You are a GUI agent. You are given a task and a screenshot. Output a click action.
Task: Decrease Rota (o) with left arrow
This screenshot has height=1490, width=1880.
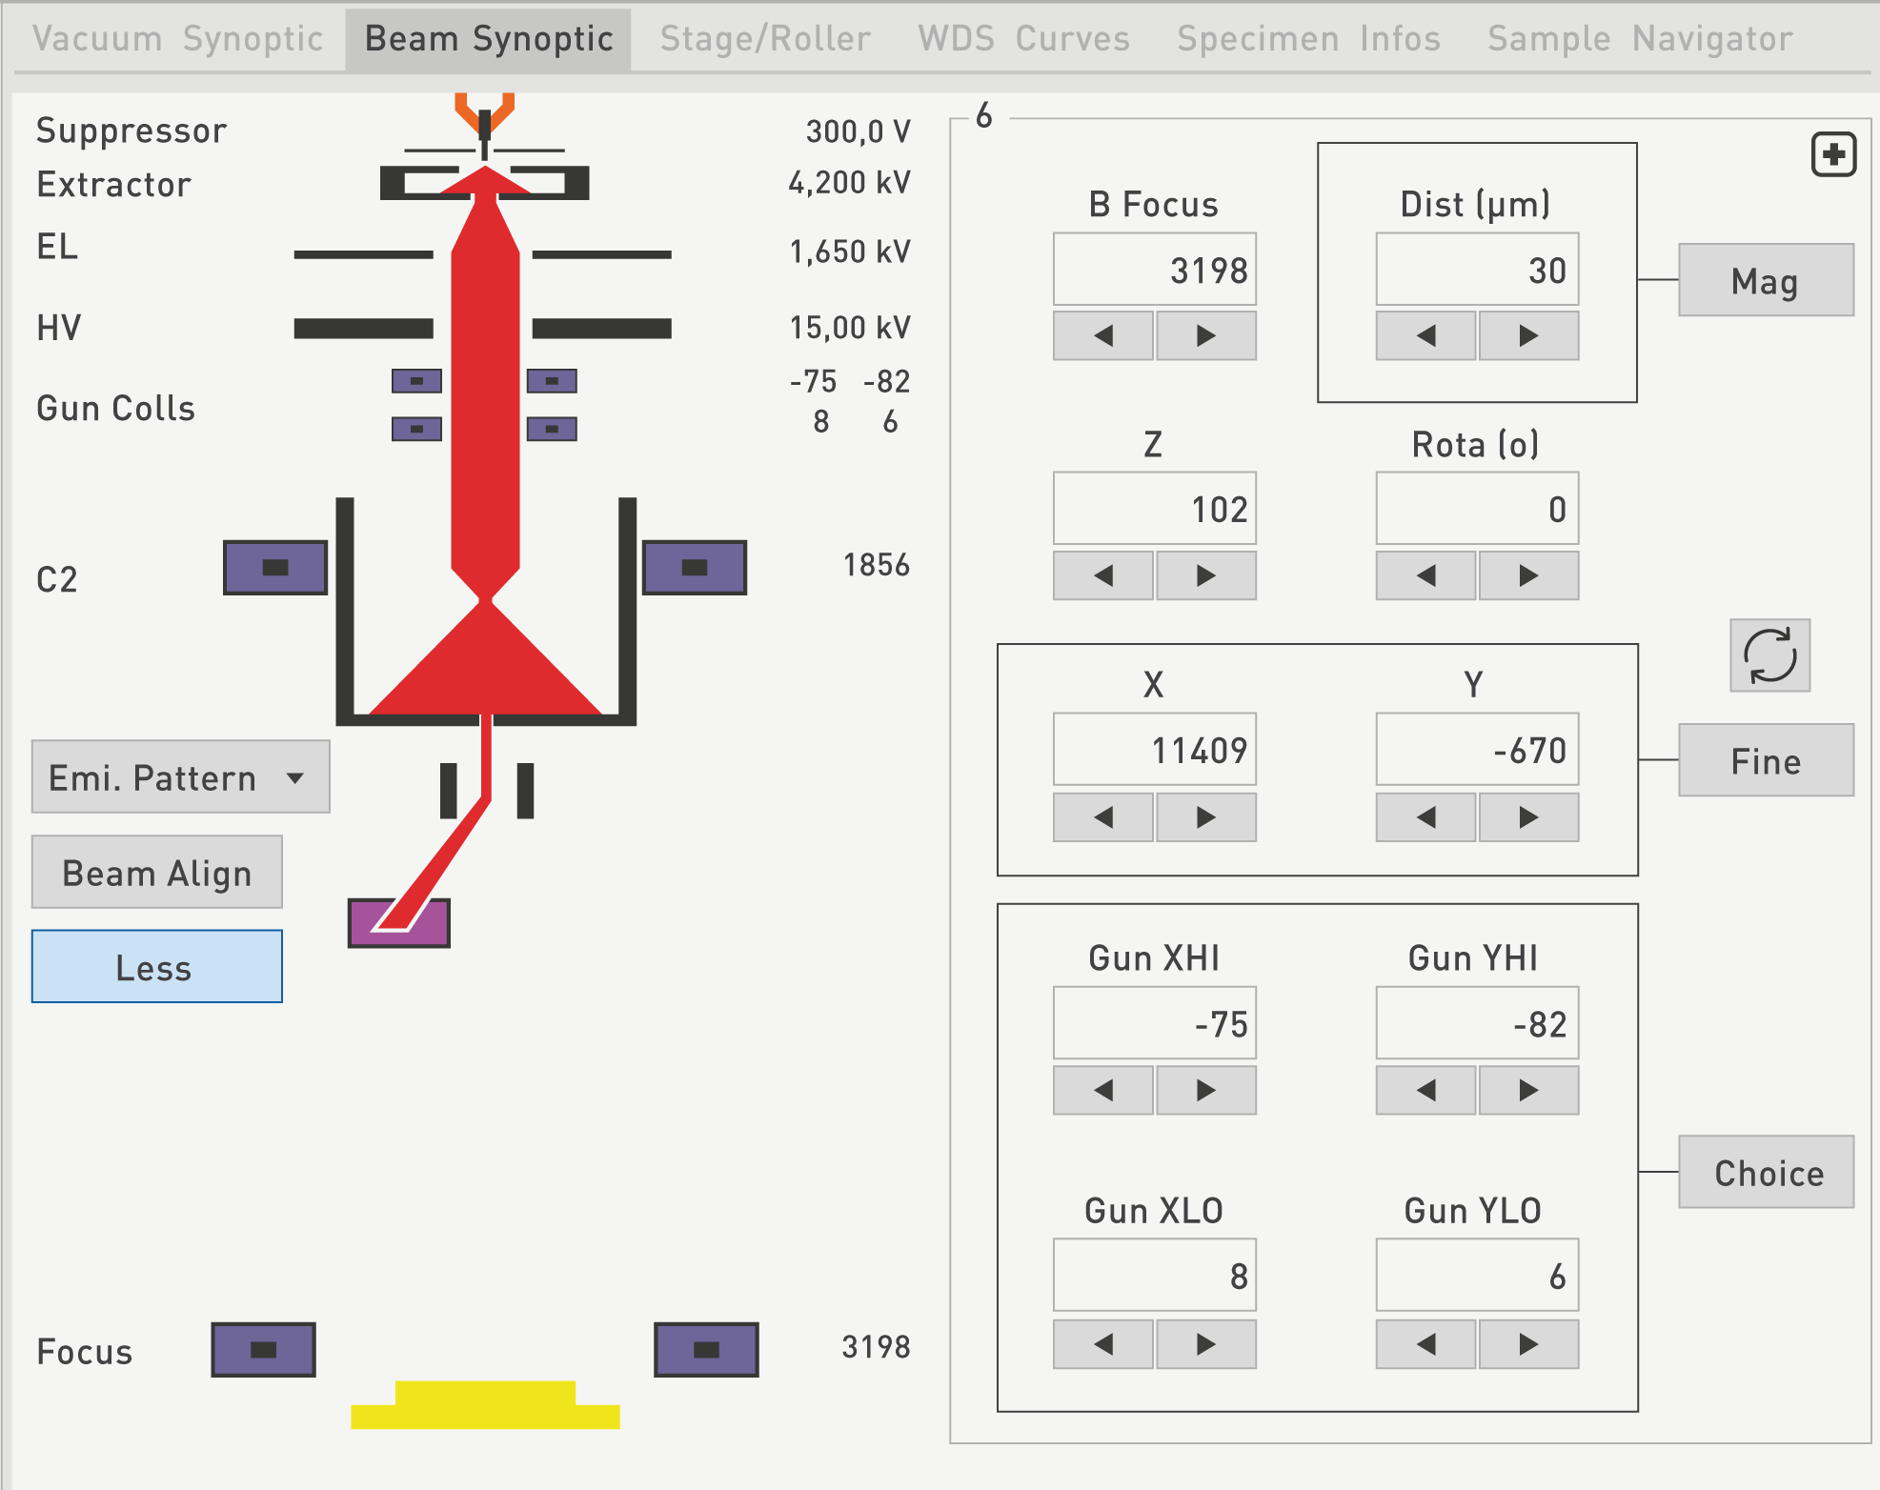tap(1425, 575)
